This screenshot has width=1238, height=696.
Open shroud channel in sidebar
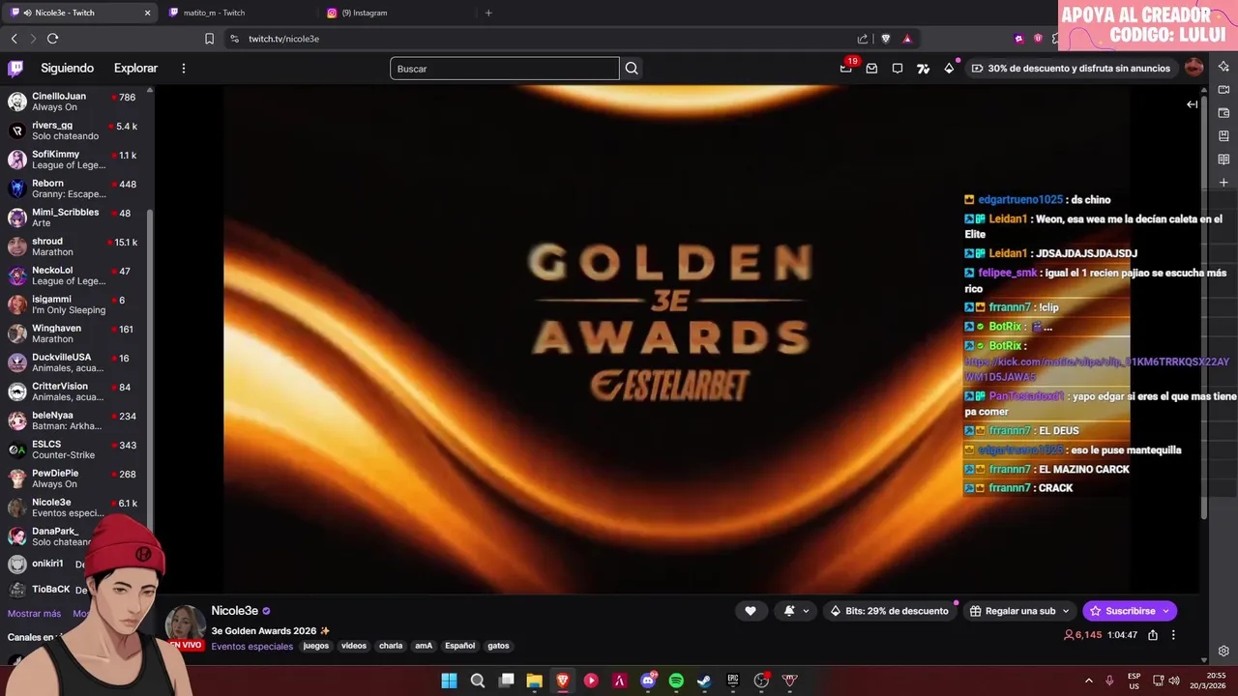[76, 246]
